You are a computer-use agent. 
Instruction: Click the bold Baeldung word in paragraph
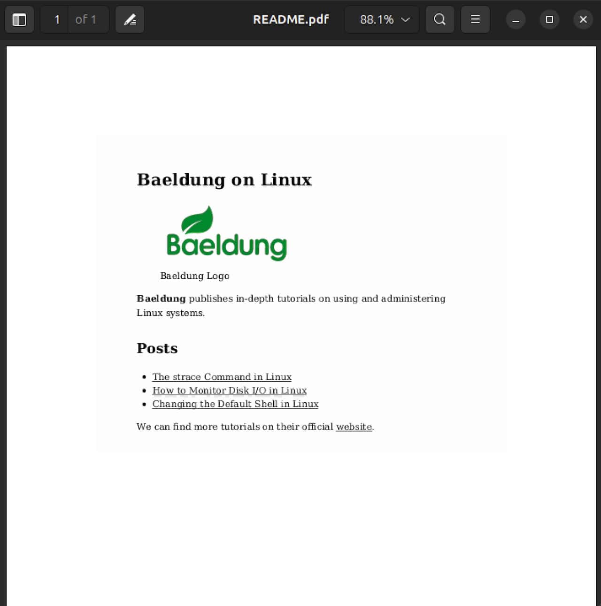coord(161,299)
